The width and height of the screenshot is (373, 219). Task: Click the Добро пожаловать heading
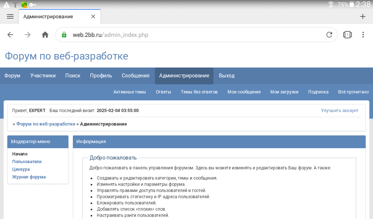(113, 158)
